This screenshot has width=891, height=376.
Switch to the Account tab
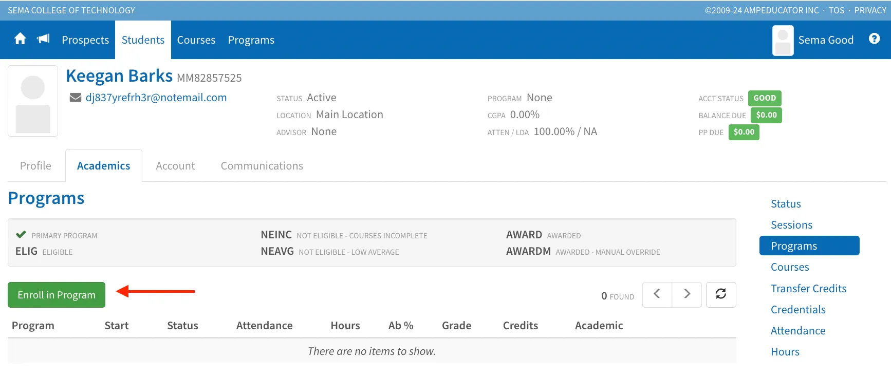tap(175, 166)
